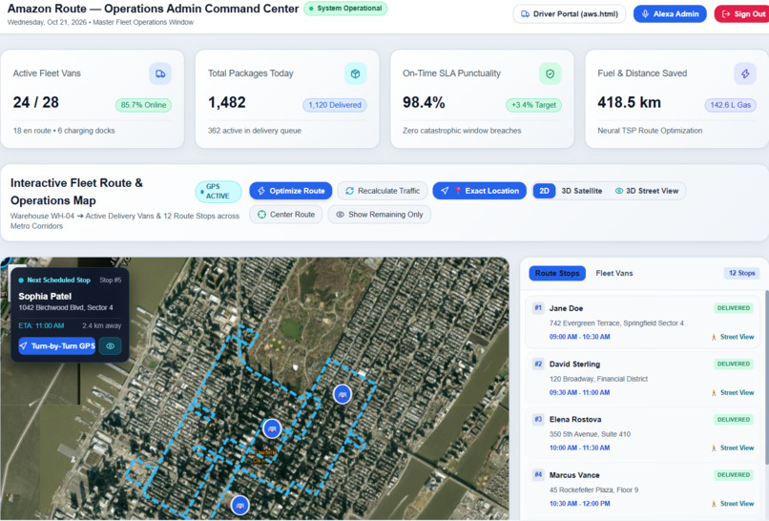Click Marcus Vance DELIVERED status badge
Screen dimensions: 769x521
pos(734,475)
